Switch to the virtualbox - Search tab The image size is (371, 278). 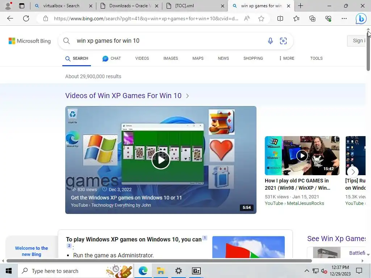[x=61, y=6]
